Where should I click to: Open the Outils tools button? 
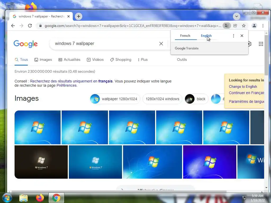182,60
